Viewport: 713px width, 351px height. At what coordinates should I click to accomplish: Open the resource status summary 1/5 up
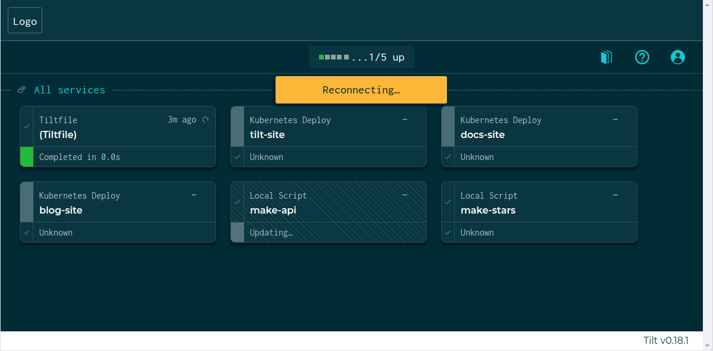point(361,57)
